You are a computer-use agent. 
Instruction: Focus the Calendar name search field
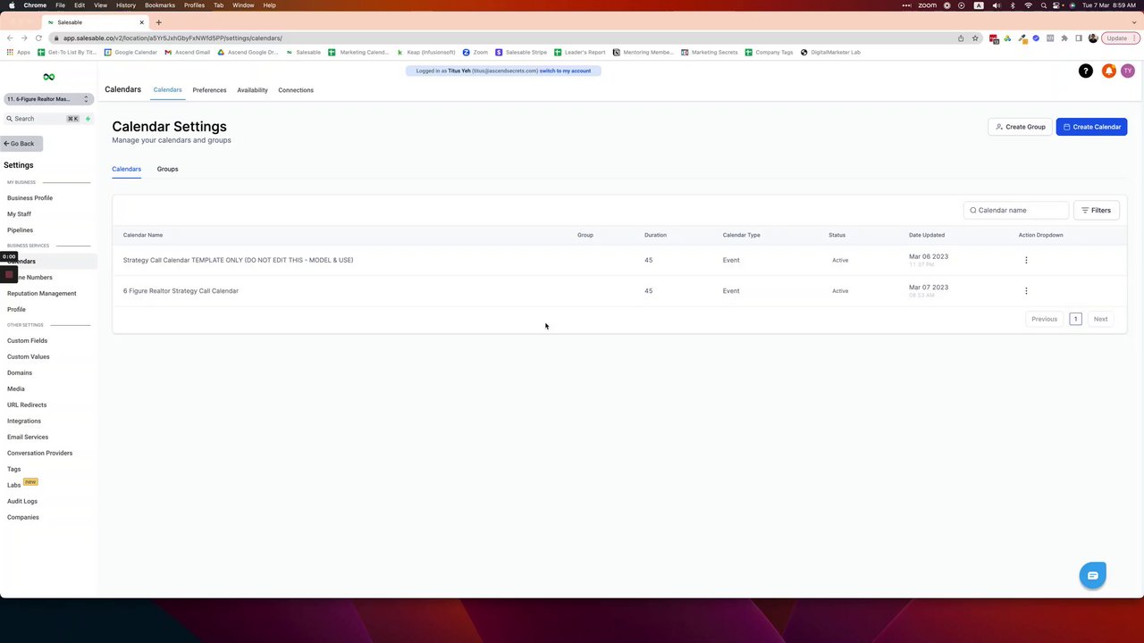coord(1016,210)
